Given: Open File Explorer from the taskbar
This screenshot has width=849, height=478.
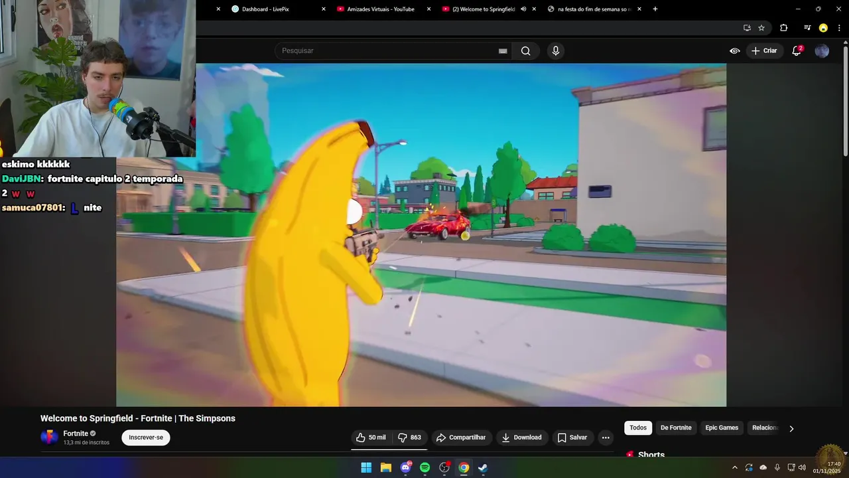Looking at the screenshot, I should 386,467.
